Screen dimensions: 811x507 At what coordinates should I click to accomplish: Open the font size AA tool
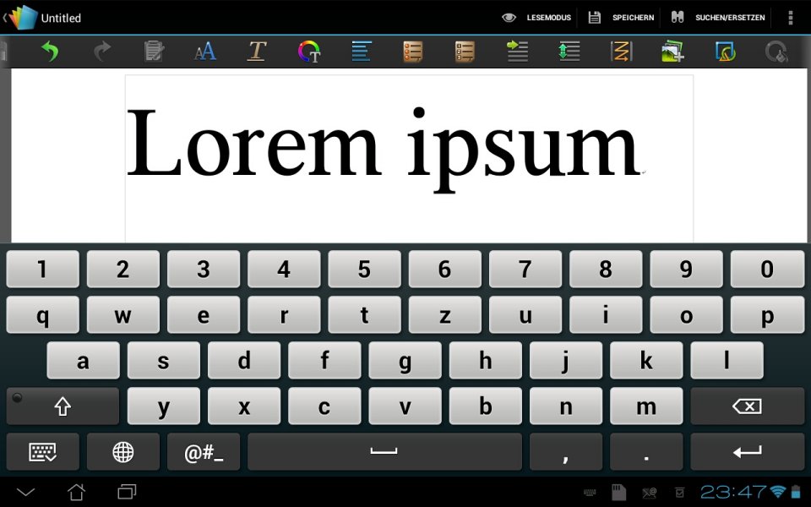(205, 52)
